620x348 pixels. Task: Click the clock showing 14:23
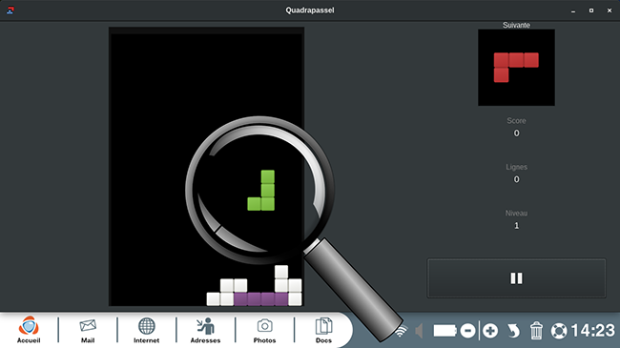(x=593, y=331)
